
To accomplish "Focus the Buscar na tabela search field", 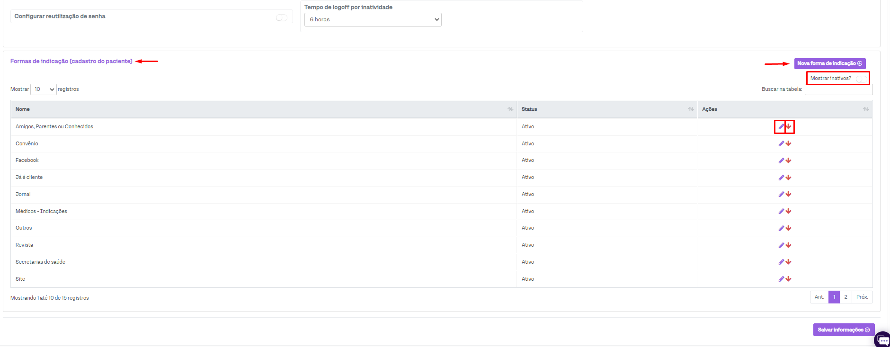I will pos(838,90).
